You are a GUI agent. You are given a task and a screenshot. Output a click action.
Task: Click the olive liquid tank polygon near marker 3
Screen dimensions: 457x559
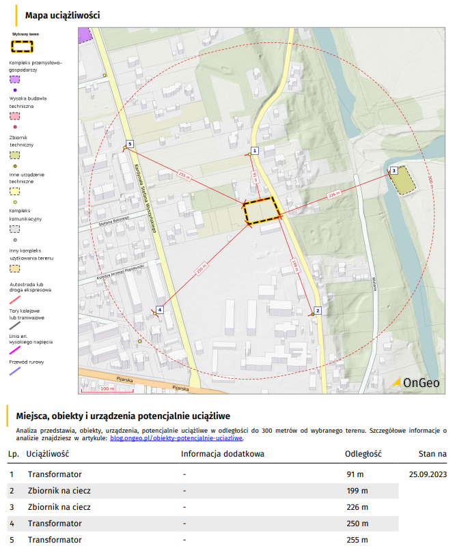[x=403, y=180]
